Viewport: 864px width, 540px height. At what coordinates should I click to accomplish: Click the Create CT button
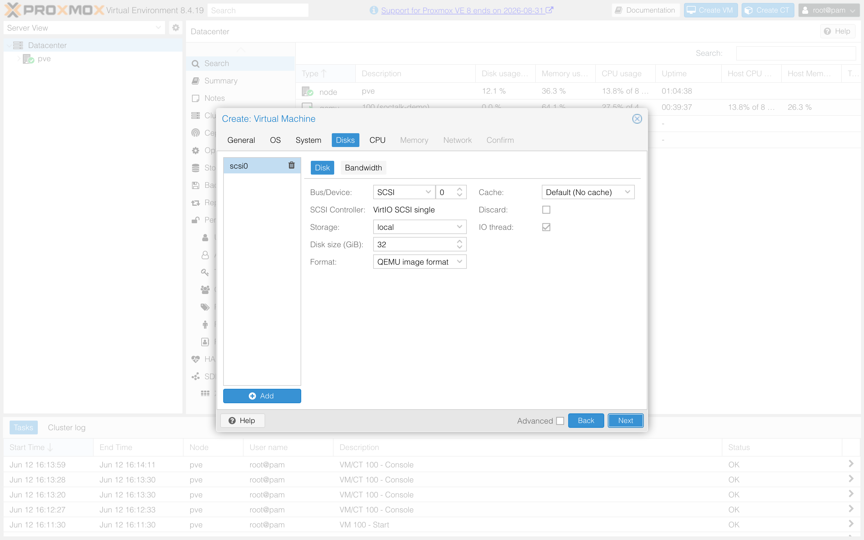pyautogui.click(x=768, y=10)
